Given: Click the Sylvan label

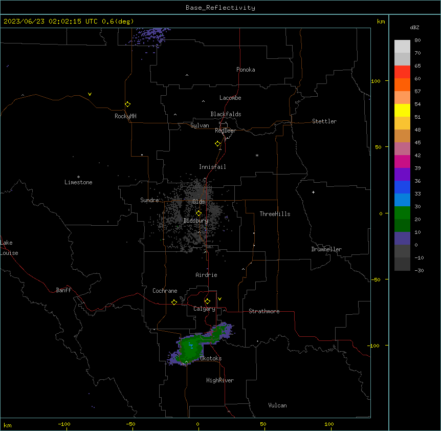Looking at the screenshot, I should pos(200,125).
